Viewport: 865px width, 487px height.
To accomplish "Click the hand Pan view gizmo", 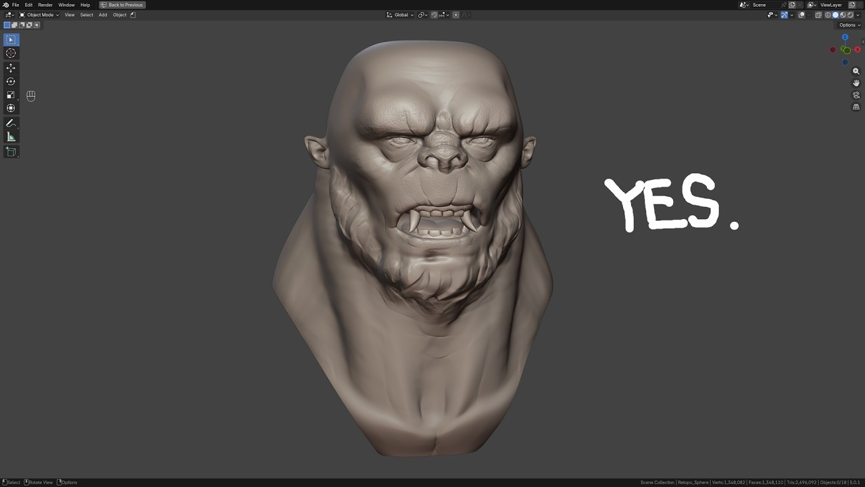I will pos(856,83).
